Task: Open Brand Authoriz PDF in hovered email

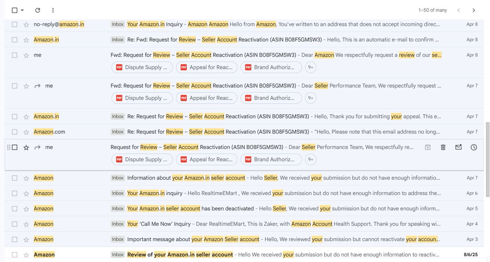Action: coord(271,160)
